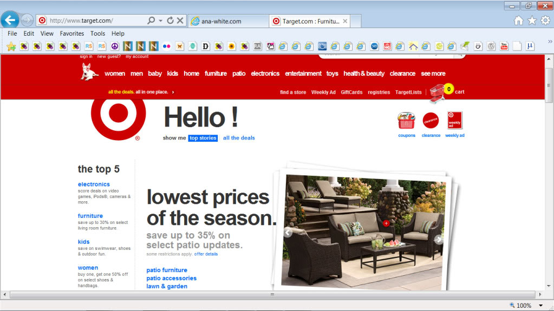Expand the address bar dropdown arrow
Image resolution: width=554 pixels, height=311 pixels.
click(161, 21)
